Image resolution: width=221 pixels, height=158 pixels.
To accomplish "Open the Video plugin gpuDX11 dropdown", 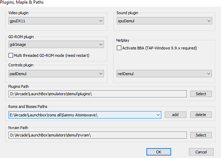I will (x=56, y=21).
